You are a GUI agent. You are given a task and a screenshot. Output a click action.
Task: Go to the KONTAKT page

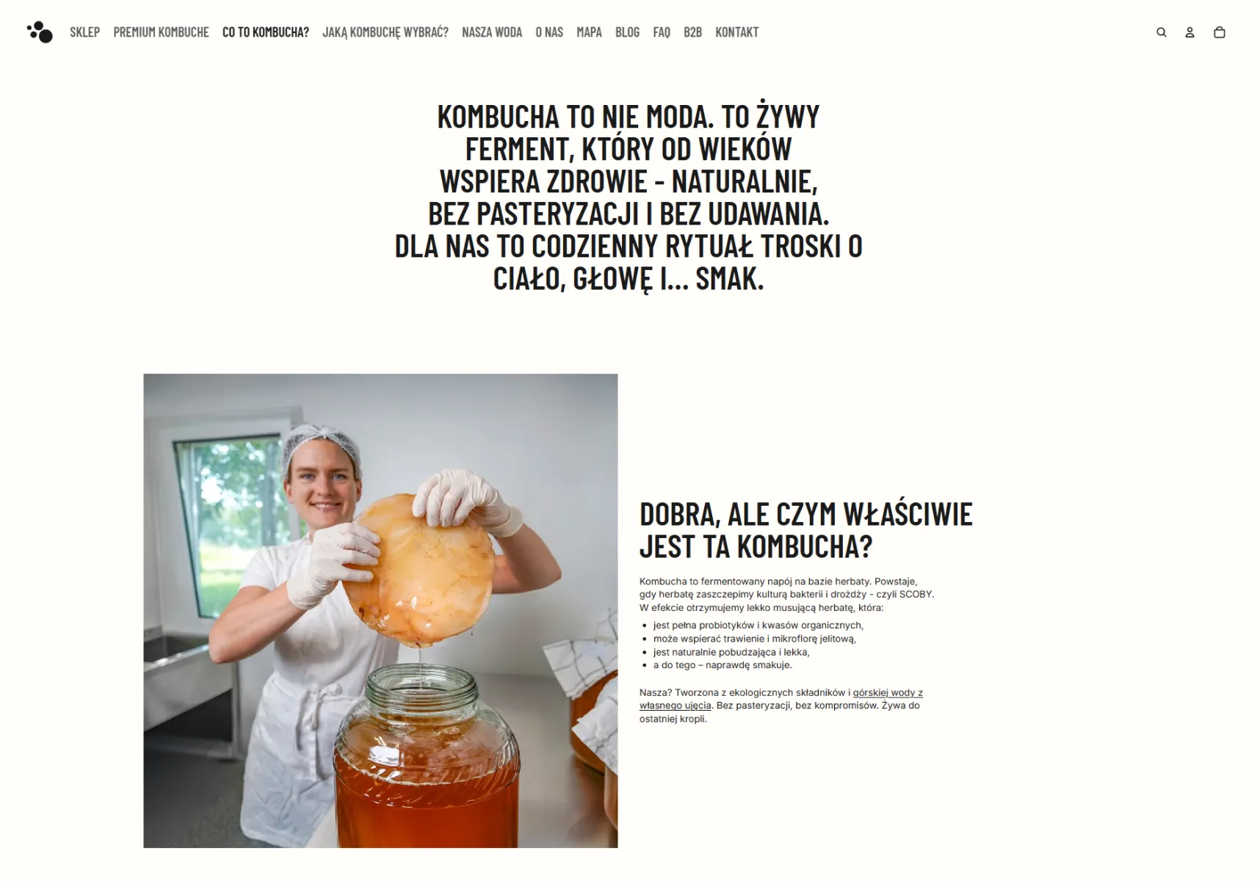(x=737, y=32)
